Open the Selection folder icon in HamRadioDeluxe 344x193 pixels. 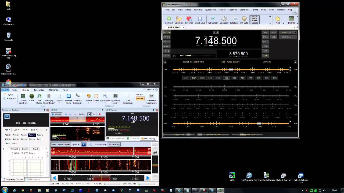(x=179, y=20)
